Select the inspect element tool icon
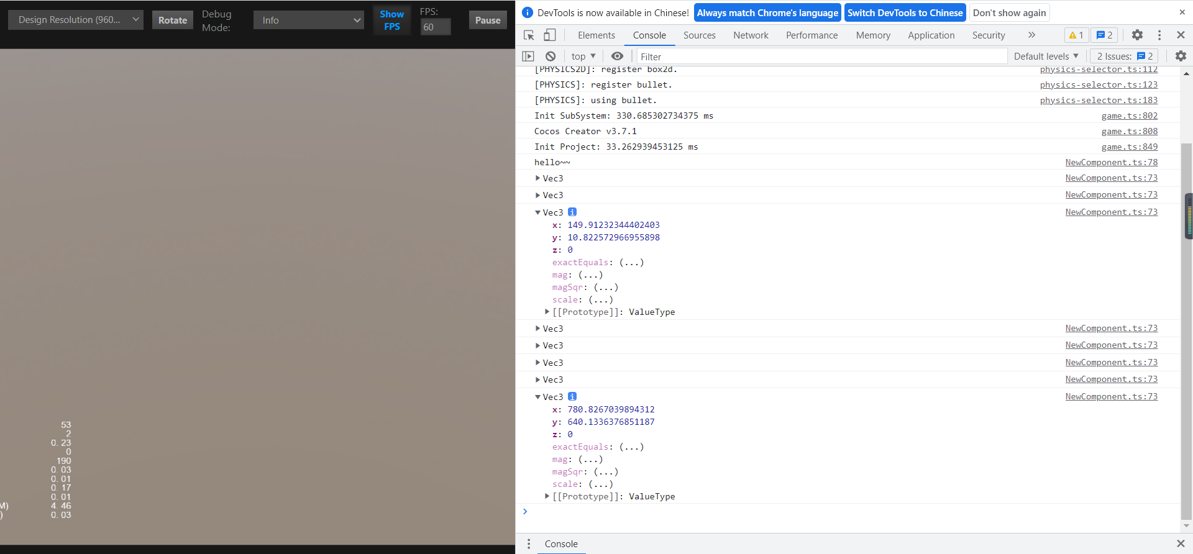 529,35
